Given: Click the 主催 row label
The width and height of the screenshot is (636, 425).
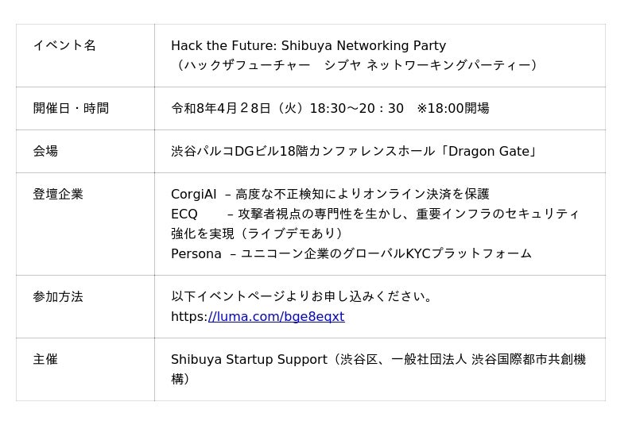Looking at the screenshot, I should coord(45,359).
